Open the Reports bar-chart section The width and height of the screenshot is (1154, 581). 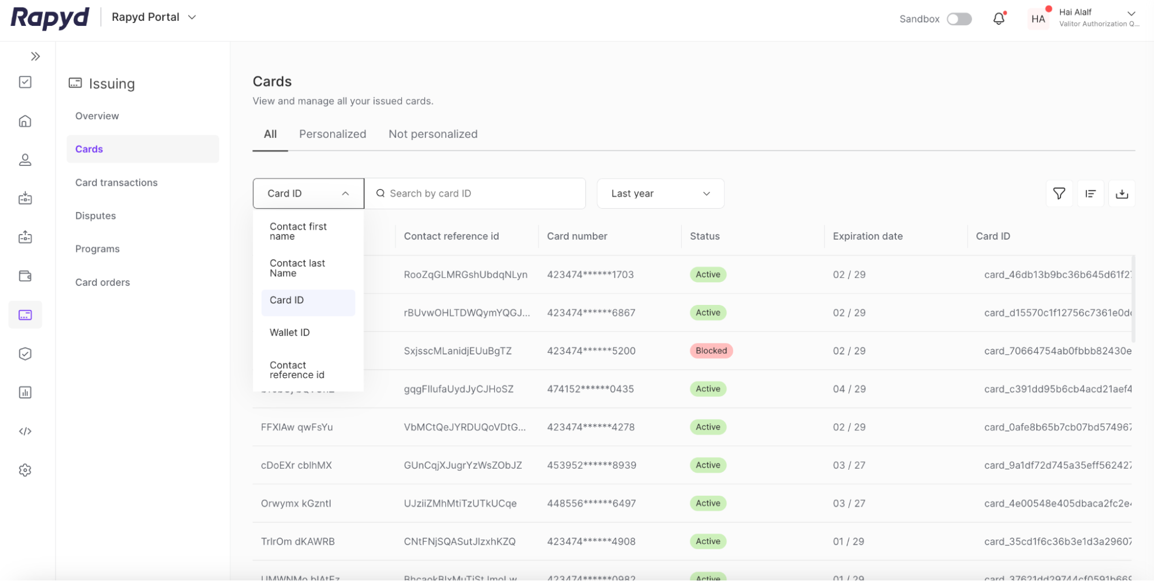click(x=25, y=392)
